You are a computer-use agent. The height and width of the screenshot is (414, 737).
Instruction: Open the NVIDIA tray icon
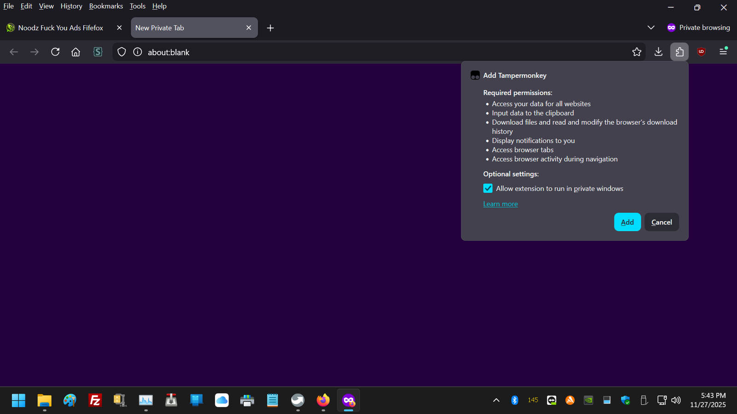(x=588, y=400)
